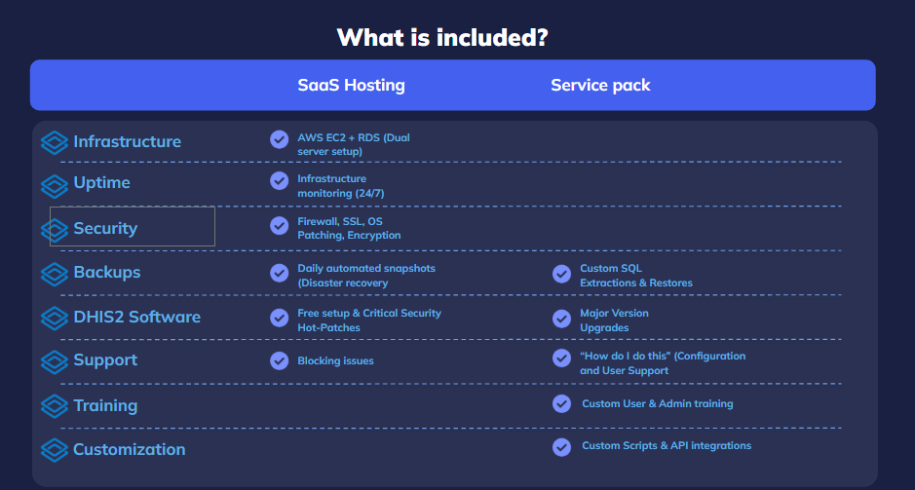Select the SaaS Hosting column header
Screen dimensions: 915x490
click(351, 85)
